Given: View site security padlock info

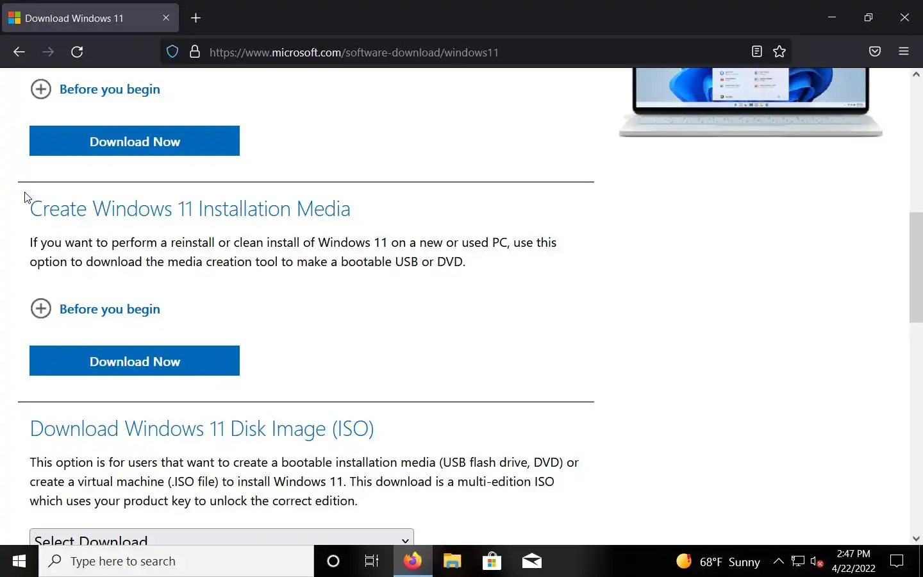Looking at the screenshot, I should (x=195, y=52).
